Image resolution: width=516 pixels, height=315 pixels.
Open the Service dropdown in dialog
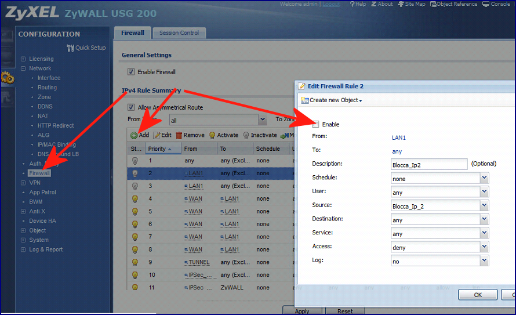coord(484,233)
